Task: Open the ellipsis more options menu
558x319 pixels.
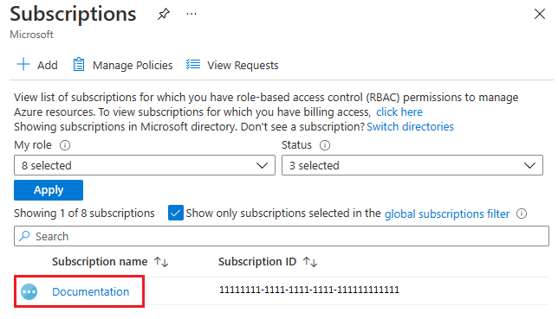Action: tap(191, 14)
